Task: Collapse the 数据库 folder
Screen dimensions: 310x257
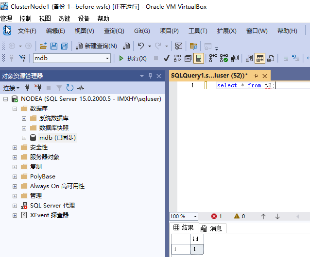Action: point(15,109)
